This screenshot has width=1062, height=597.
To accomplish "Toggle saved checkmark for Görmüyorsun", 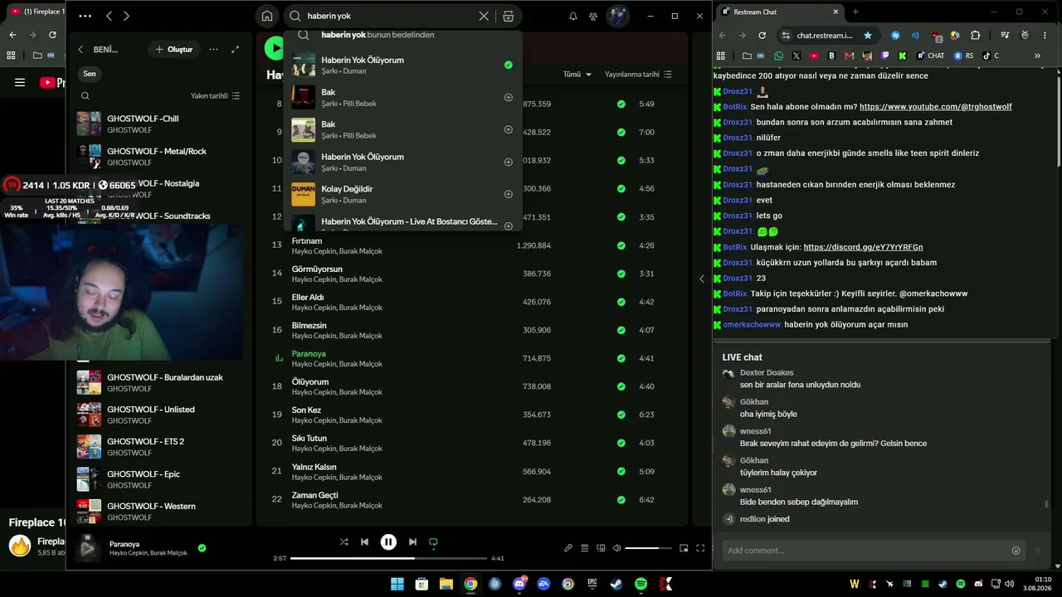I will [621, 274].
